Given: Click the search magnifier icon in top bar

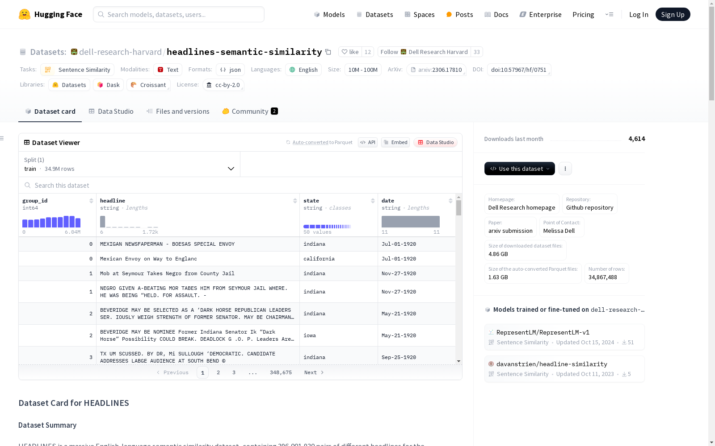Looking at the screenshot, I should pos(101,14).
